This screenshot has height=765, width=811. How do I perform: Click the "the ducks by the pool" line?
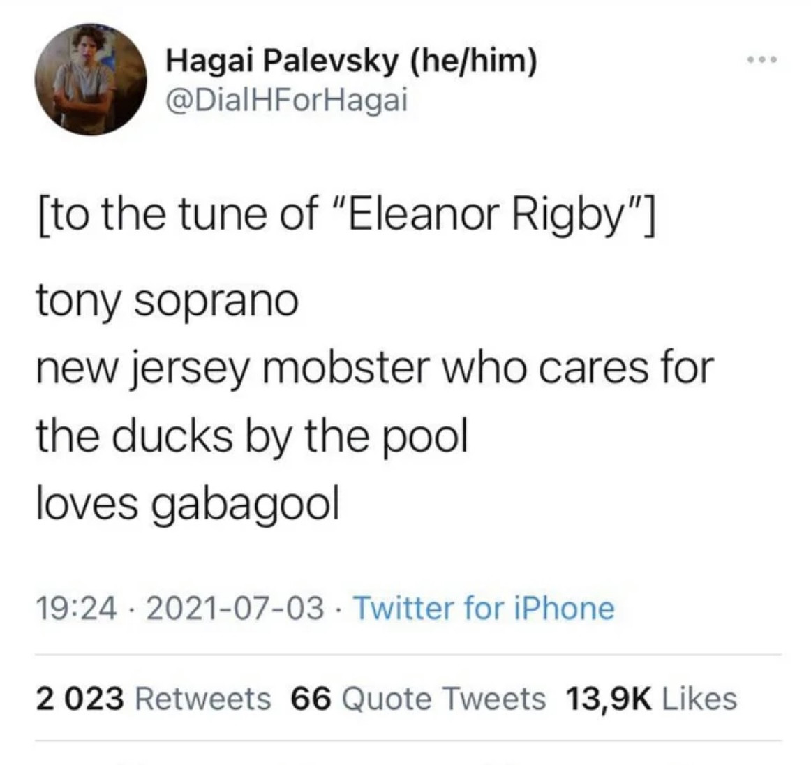(251, 436)
